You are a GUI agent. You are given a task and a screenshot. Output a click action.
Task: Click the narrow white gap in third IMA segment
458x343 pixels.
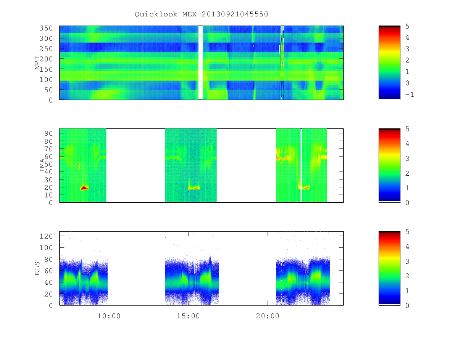click(x=302, y=165)
